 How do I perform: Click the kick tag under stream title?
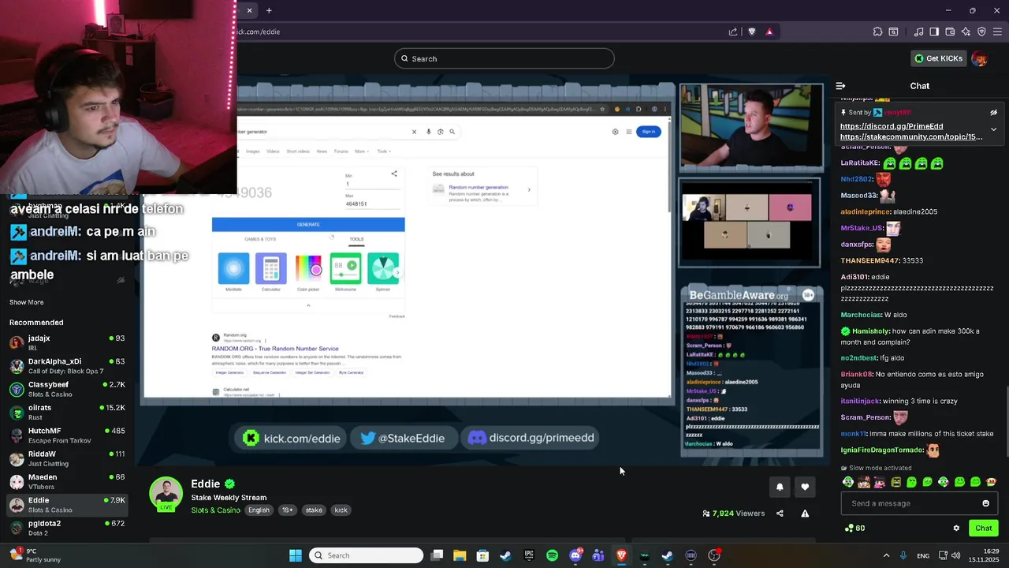point(341,510)
